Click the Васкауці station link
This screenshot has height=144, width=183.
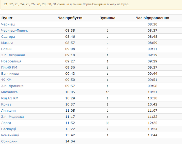[8, 129]
